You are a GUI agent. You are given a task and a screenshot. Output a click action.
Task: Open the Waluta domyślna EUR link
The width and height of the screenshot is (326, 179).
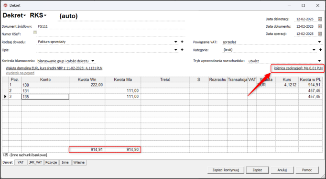[54, 68]
